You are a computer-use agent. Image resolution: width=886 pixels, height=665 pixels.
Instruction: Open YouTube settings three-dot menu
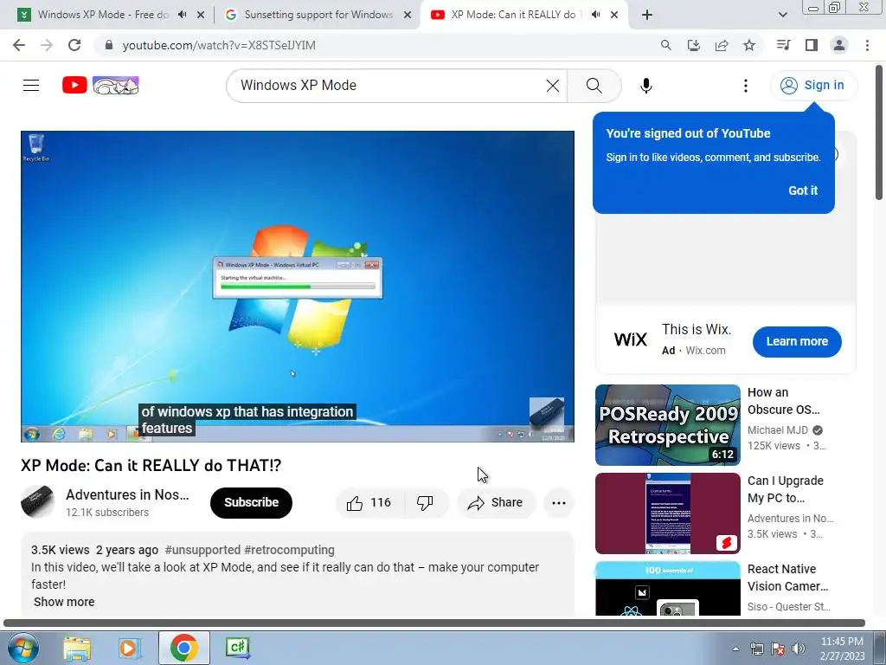[x=745, y=86]
